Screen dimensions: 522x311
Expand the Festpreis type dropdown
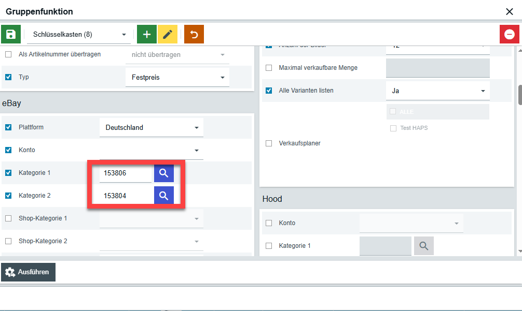click(177, 78)
